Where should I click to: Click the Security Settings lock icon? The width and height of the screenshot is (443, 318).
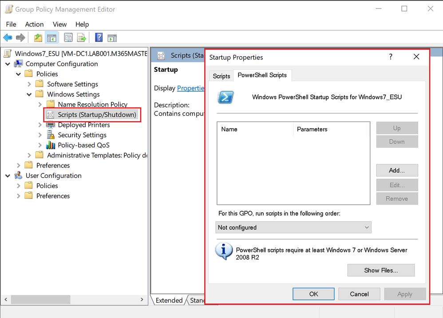click(51, 134)
